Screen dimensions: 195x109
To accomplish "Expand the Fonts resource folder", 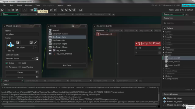I will click(x=164, y=47).
